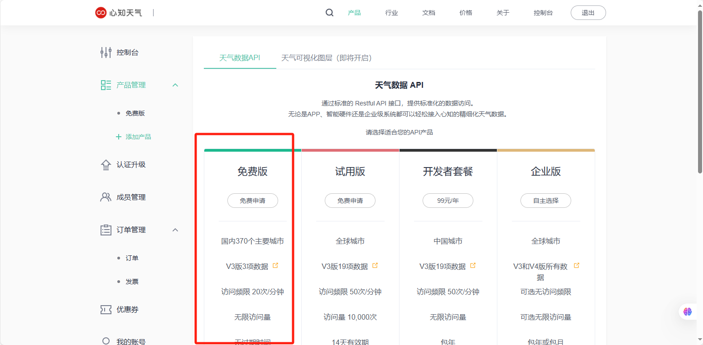
Task: Click 访问频限 20次/分钟 text
Action: point(253,292)
